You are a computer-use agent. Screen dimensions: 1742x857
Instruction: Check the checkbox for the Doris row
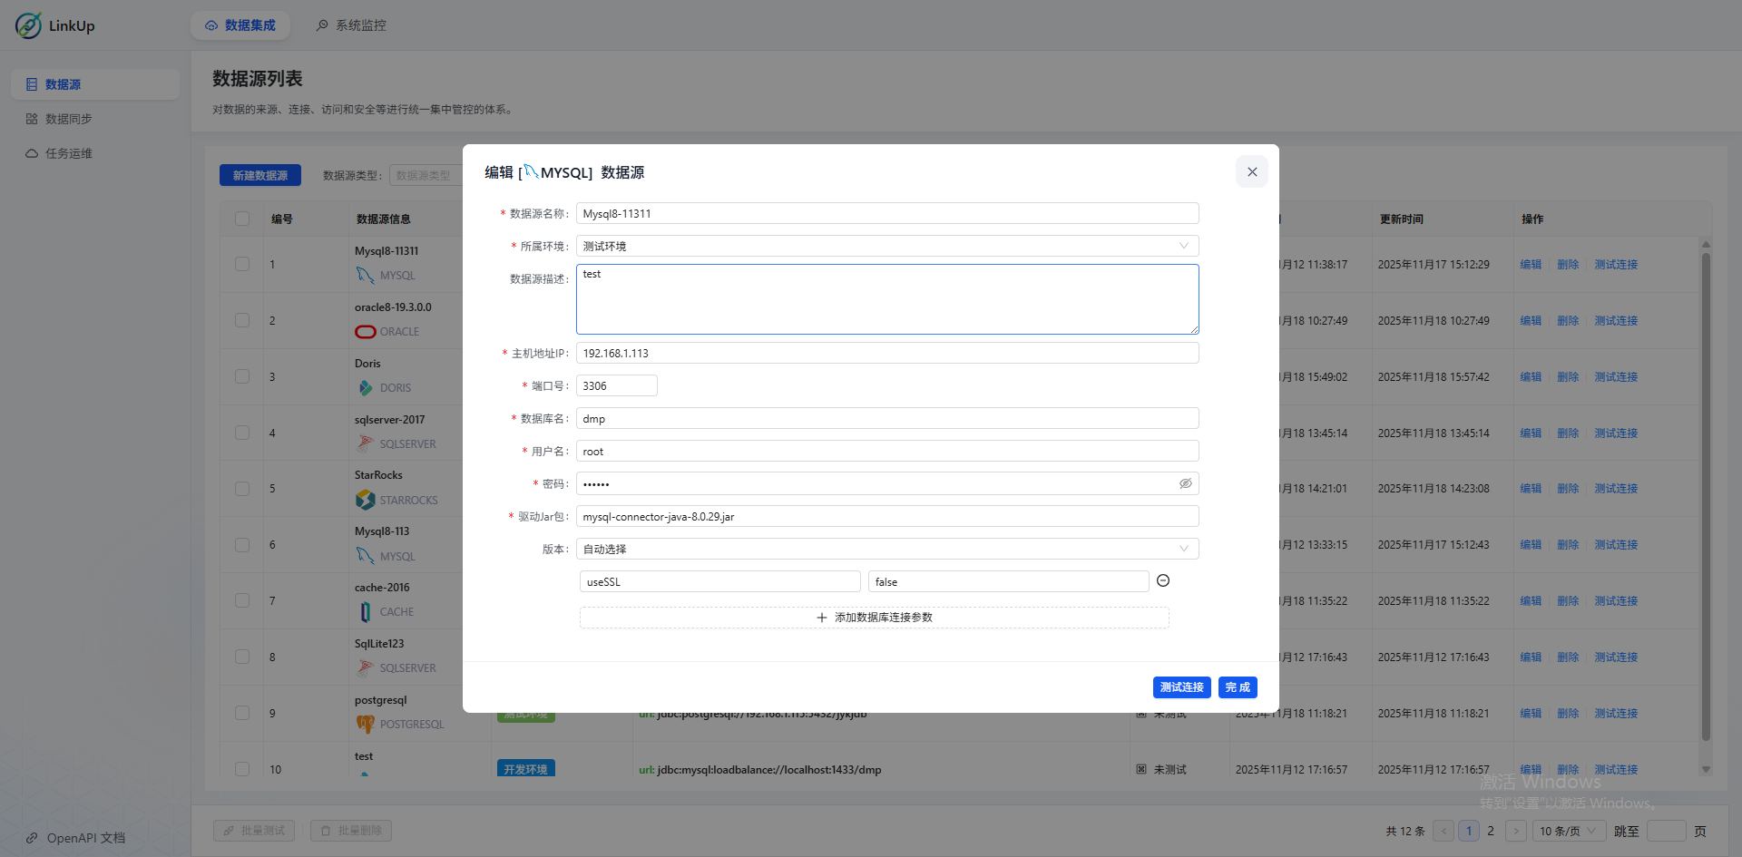[241, 376]
